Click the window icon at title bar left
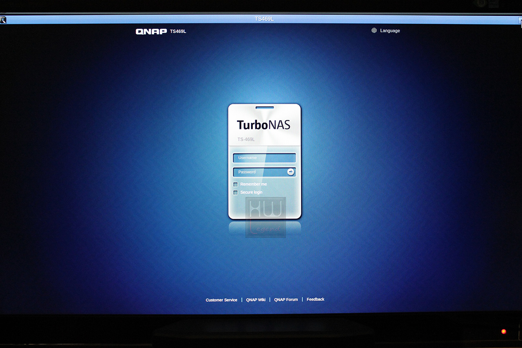 click(x=3, y=20)
